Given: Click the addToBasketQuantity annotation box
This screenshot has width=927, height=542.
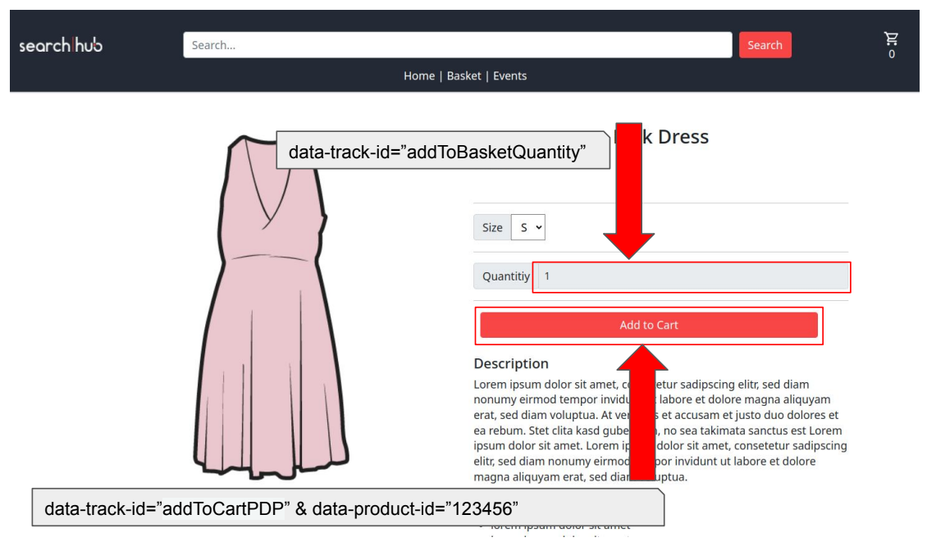Looking at the screenshot, I should (x=443, y=150).
